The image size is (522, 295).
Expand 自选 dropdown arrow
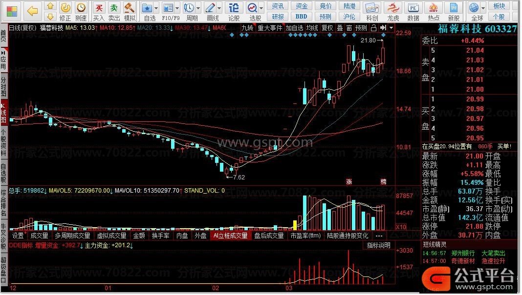pyautogui.click(x=156, y=7)
